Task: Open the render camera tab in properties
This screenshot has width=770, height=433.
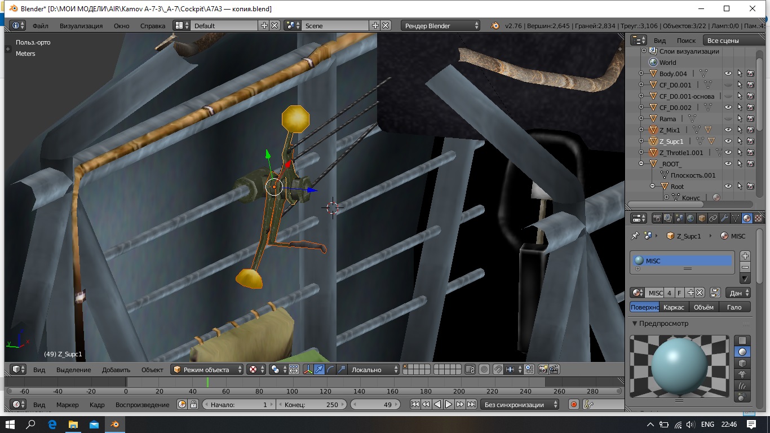Action: [657, 218]
